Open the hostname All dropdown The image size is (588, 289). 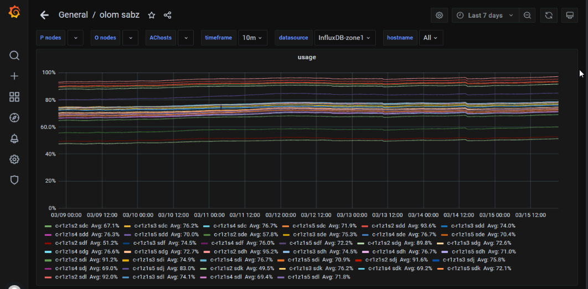431,38
